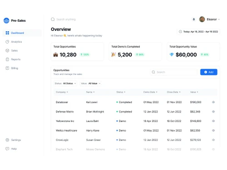The height and width of the screenshot is (170, 227).
Task: Sort by the Status column
Action: [x=121, y=92]
